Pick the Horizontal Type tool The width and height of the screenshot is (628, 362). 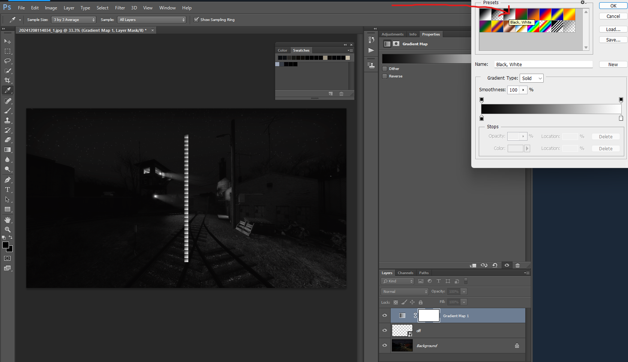[x=7, y=190]
